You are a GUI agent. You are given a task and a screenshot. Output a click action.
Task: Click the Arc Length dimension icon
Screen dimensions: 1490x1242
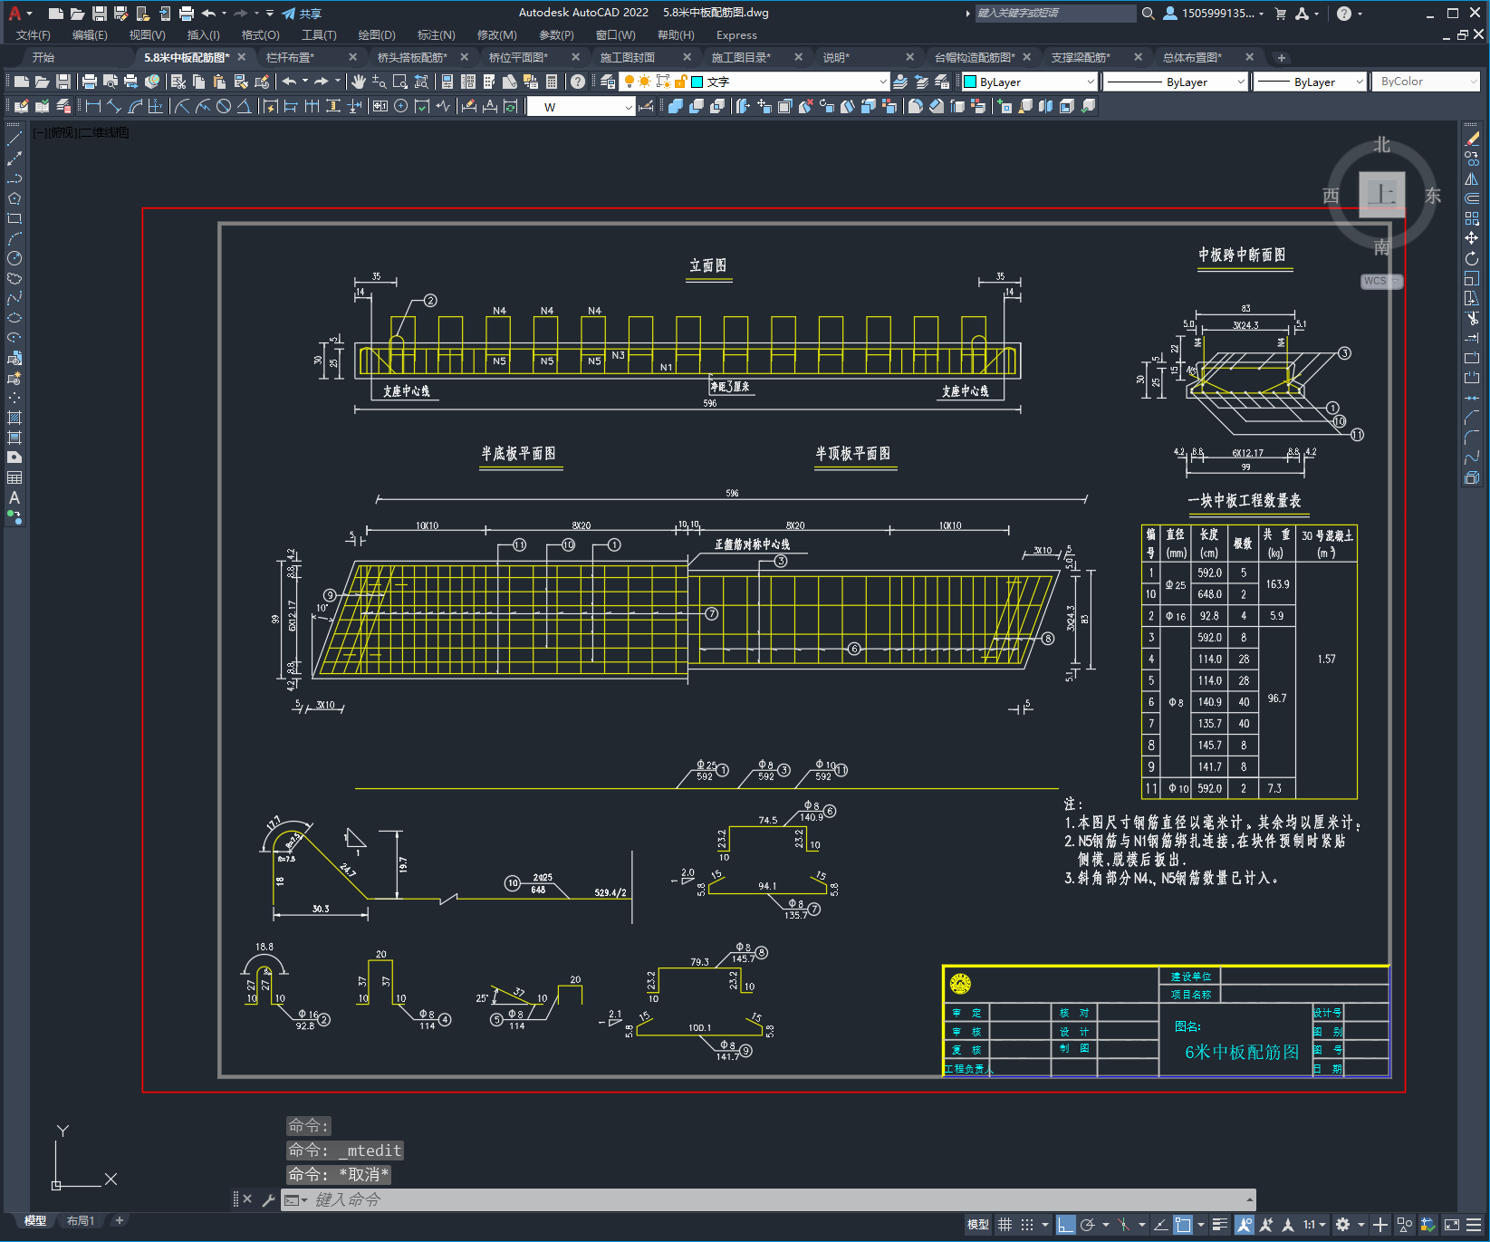(135, 106)
